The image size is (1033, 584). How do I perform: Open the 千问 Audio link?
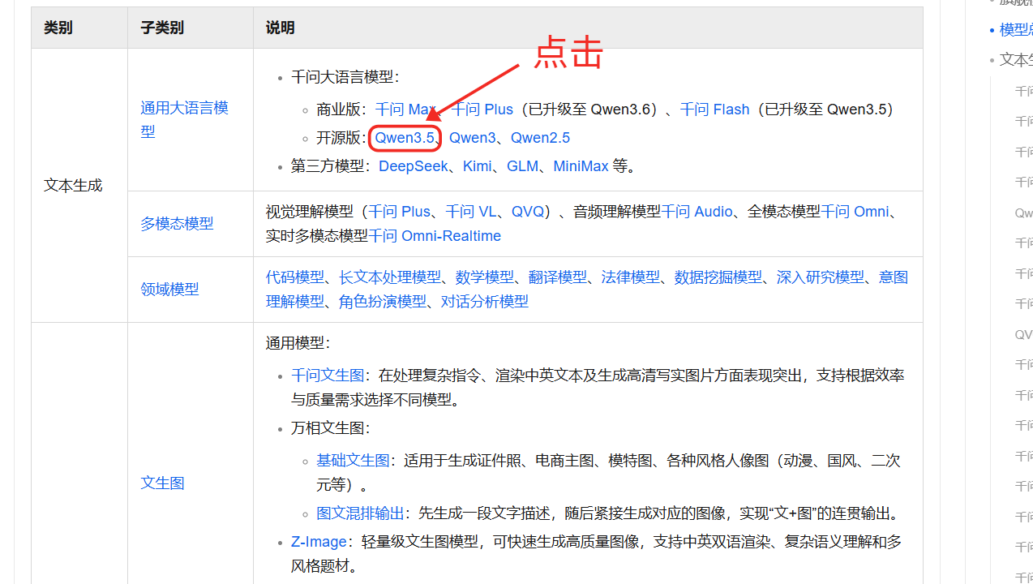click(697, 212)
